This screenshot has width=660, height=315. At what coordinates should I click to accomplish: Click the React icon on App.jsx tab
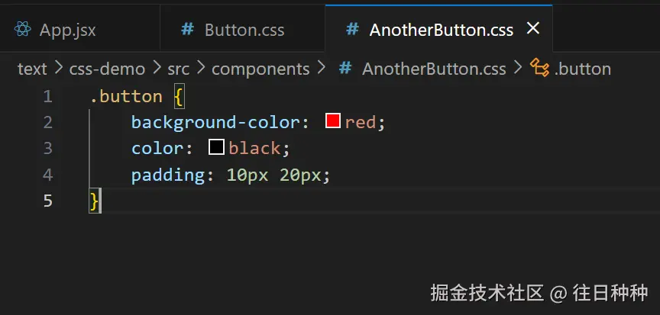coord(22,30)
